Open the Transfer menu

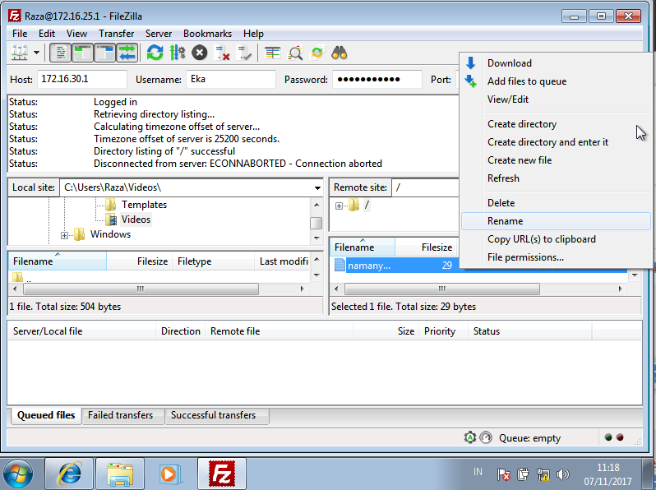pos(116,34)
